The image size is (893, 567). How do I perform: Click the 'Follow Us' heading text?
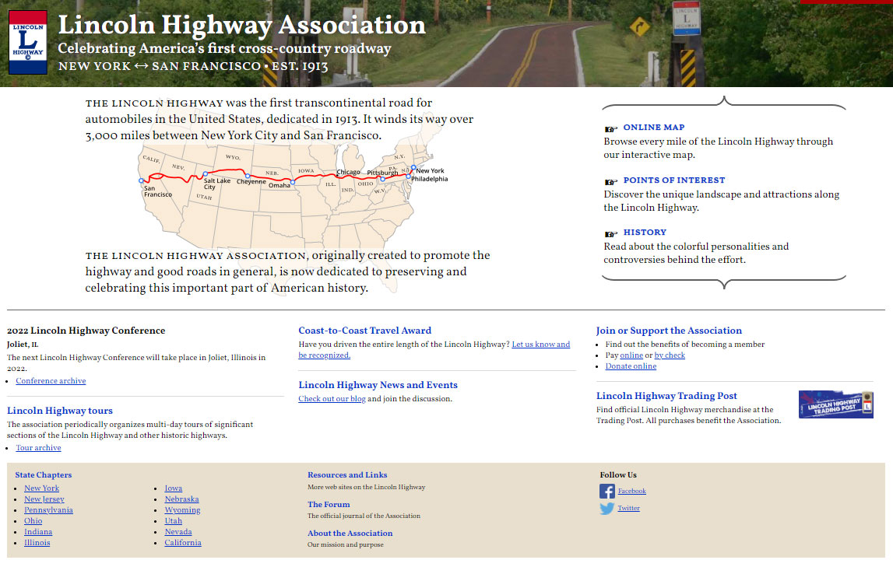coord(618,475)
